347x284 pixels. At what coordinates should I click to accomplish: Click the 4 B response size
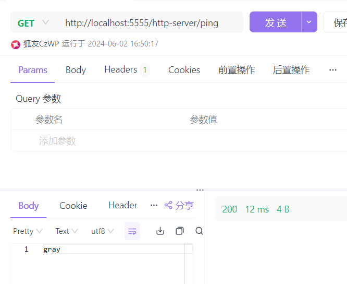pos(283,209)
